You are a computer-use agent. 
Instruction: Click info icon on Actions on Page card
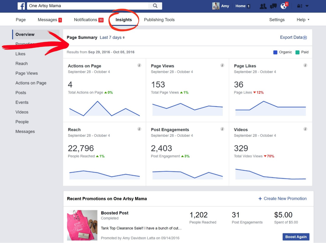coord(139,65)
